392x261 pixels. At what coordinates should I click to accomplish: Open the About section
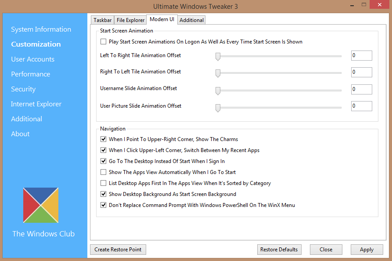20,134
